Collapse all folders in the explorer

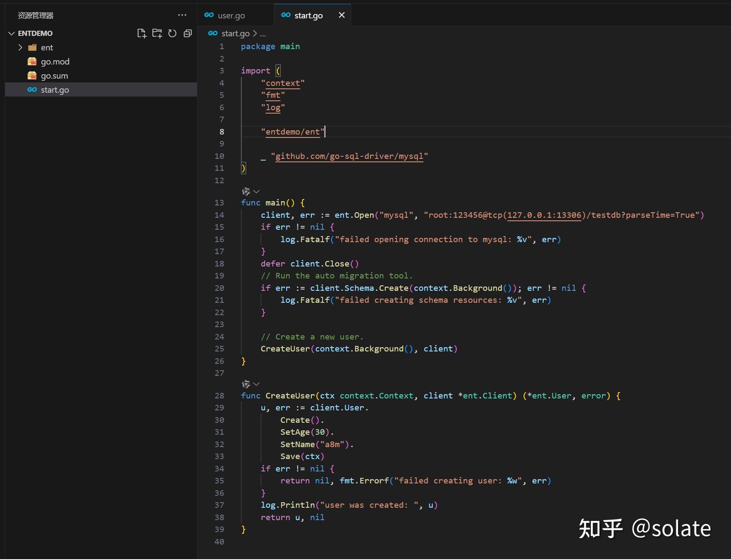pos(188,33)
